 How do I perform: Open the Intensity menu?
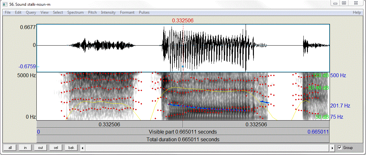pyautogui.click(x=108, y=12)
